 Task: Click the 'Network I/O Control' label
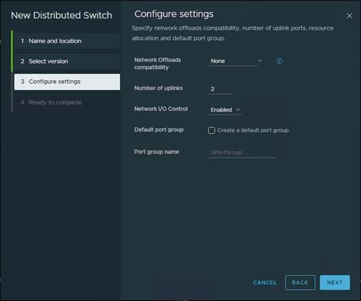click(x=161, y=109)
